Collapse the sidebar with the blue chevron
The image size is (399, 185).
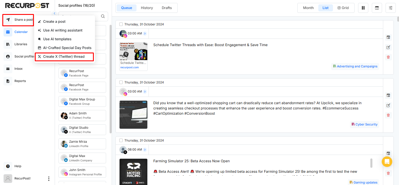coord(55,13)
